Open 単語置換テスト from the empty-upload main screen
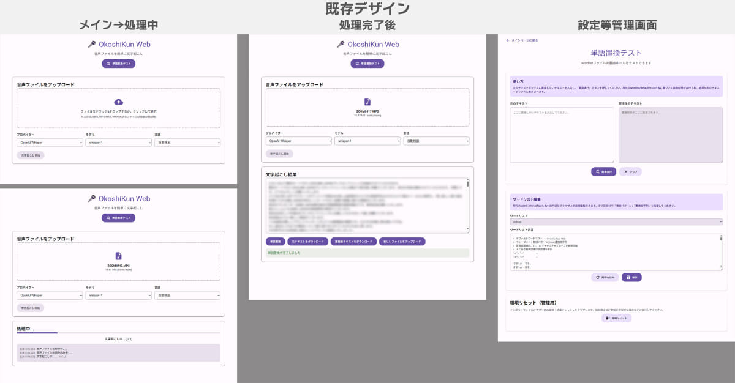 [x=119, y=64]
